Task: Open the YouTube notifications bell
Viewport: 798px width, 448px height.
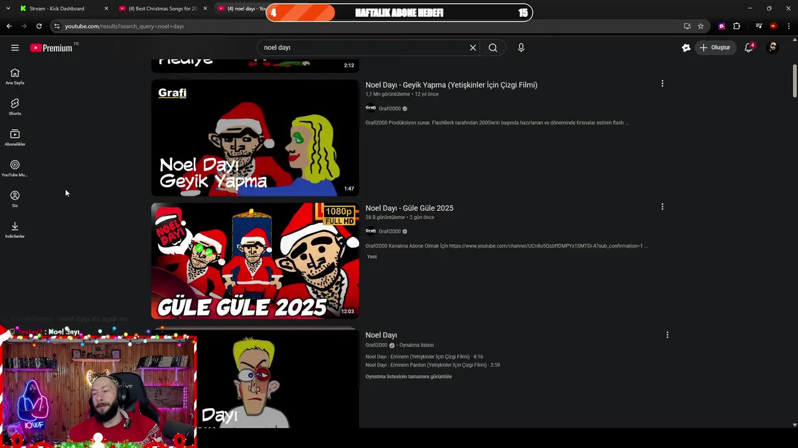Action: point(749,48)
